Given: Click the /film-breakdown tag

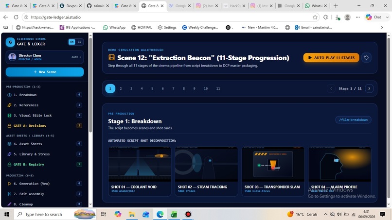Looking at the screenshot, I should click(353, 120).
